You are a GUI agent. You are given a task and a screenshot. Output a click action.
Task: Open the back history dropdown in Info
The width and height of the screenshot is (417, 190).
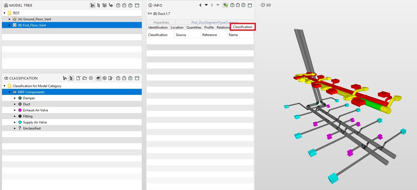[x=206, y=5]
